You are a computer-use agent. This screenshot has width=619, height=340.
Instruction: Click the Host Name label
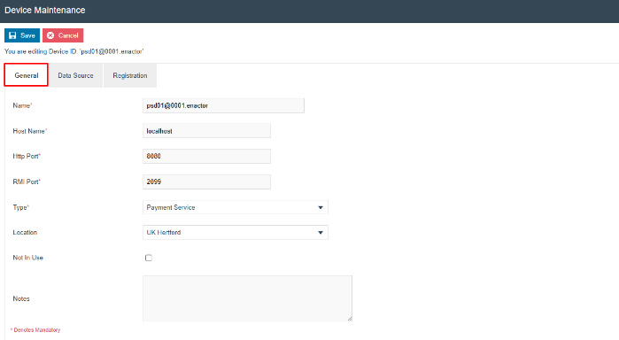[x=29, y=131]
